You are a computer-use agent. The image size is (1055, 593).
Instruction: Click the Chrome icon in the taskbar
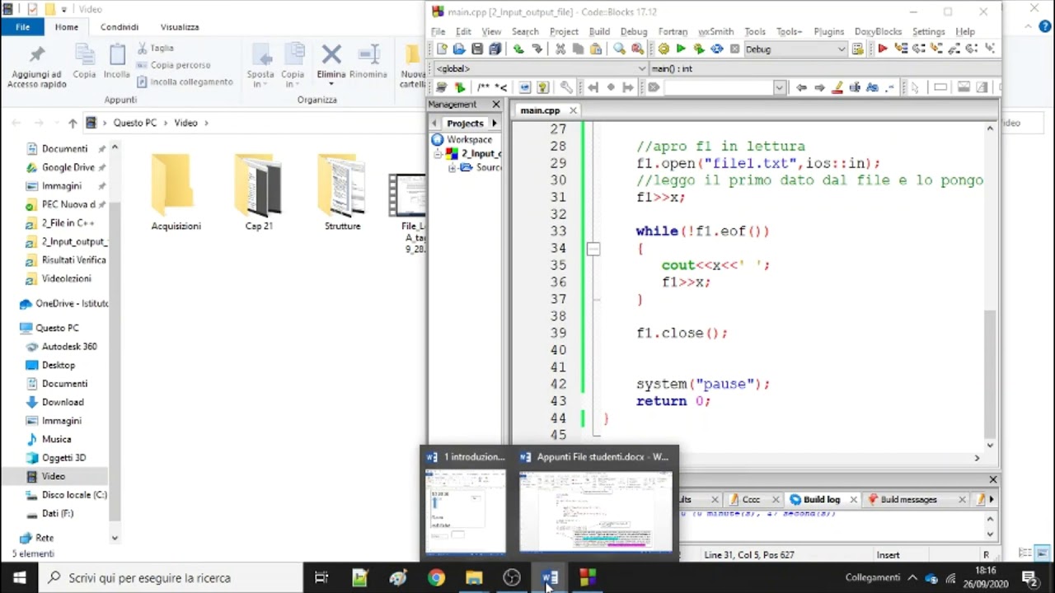click(436, 577)
